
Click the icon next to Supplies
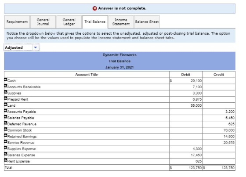coord(6,92)
